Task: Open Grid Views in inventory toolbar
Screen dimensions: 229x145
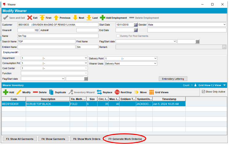Action: [151, 92]
